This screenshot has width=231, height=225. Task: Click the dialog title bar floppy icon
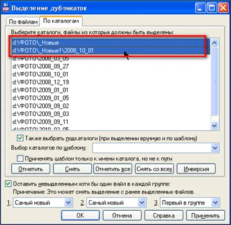click(x=6, y=8)
